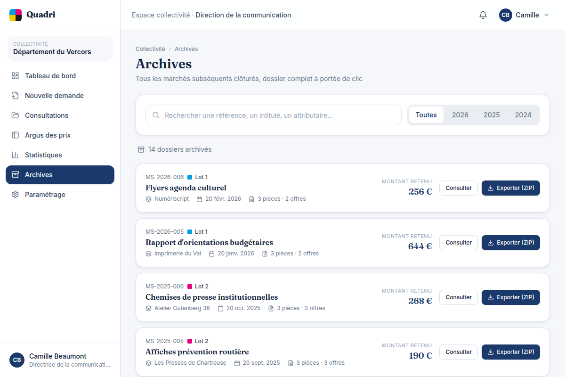The width and height of the screenshot is (565, 377).
Task: Open Statistiques from the sidebar
Action: pyautogui.click(x=60, y=155)
